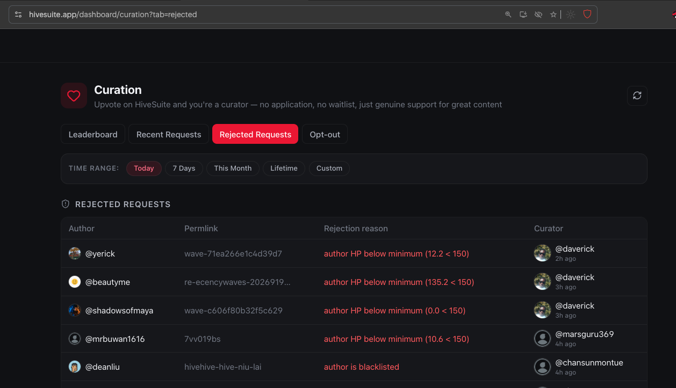Click @chansunmontue's curator avatar

[542, 367]
